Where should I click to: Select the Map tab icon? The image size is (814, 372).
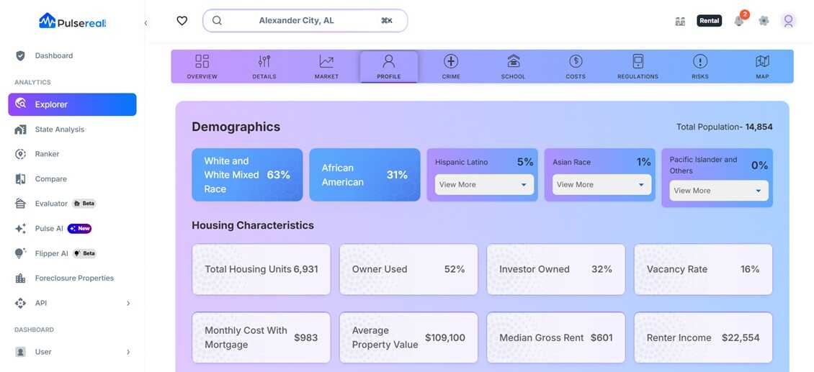762,61
